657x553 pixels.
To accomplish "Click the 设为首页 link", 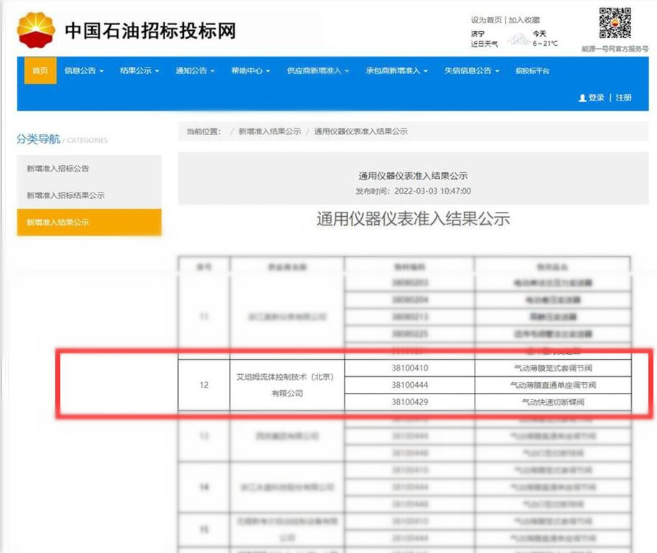I will 486,20.
